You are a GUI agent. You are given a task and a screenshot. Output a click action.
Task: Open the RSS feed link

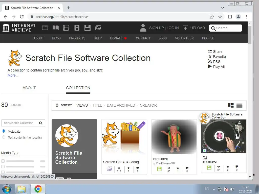214,62
